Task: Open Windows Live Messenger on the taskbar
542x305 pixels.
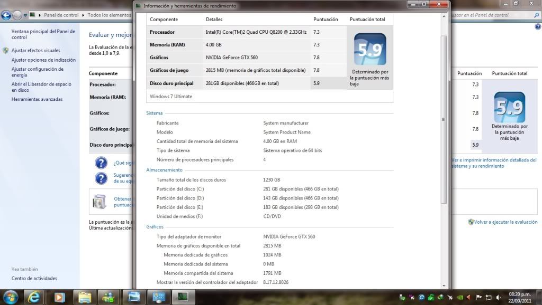Action: coord(109,297)
